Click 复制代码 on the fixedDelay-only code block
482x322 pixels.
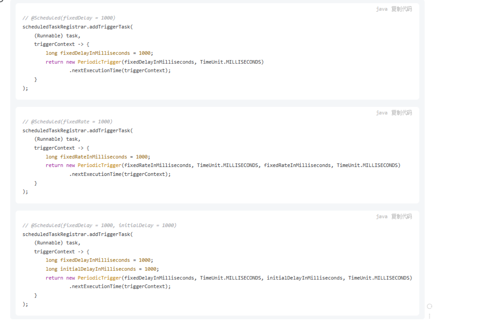(x=401, y=9)
